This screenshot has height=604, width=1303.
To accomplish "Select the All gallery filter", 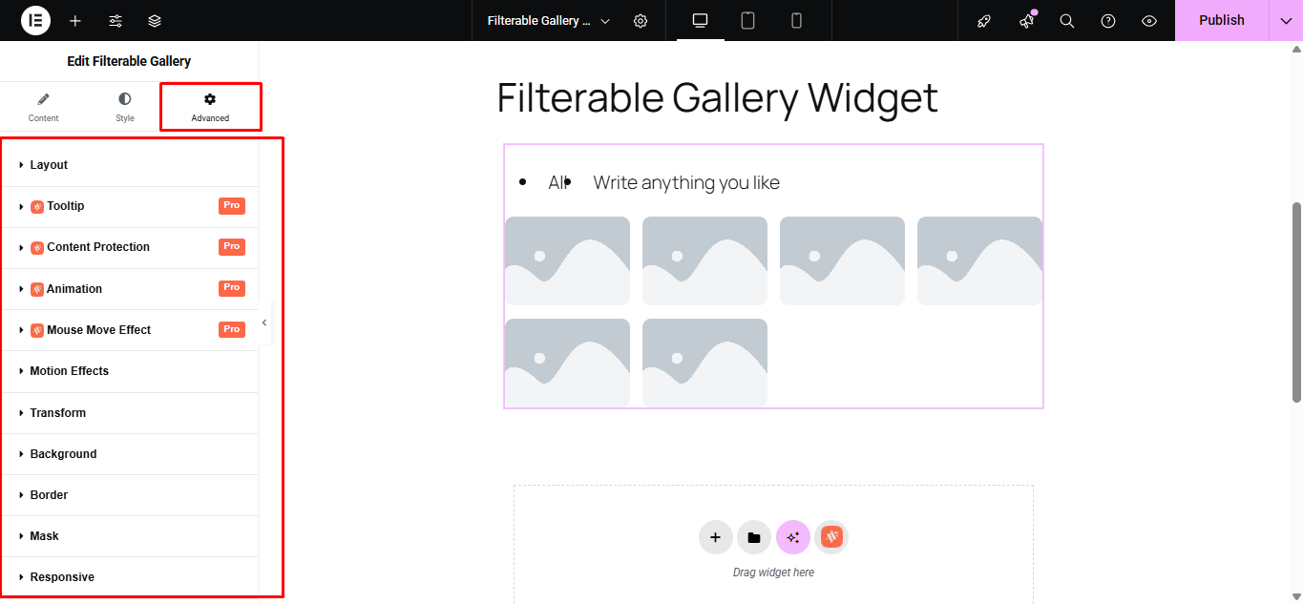I will [x=557, y=182].
